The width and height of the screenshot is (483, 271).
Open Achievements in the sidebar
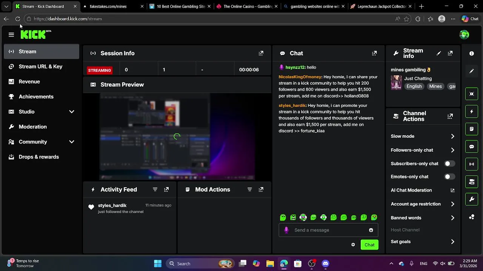coord(42,97)
